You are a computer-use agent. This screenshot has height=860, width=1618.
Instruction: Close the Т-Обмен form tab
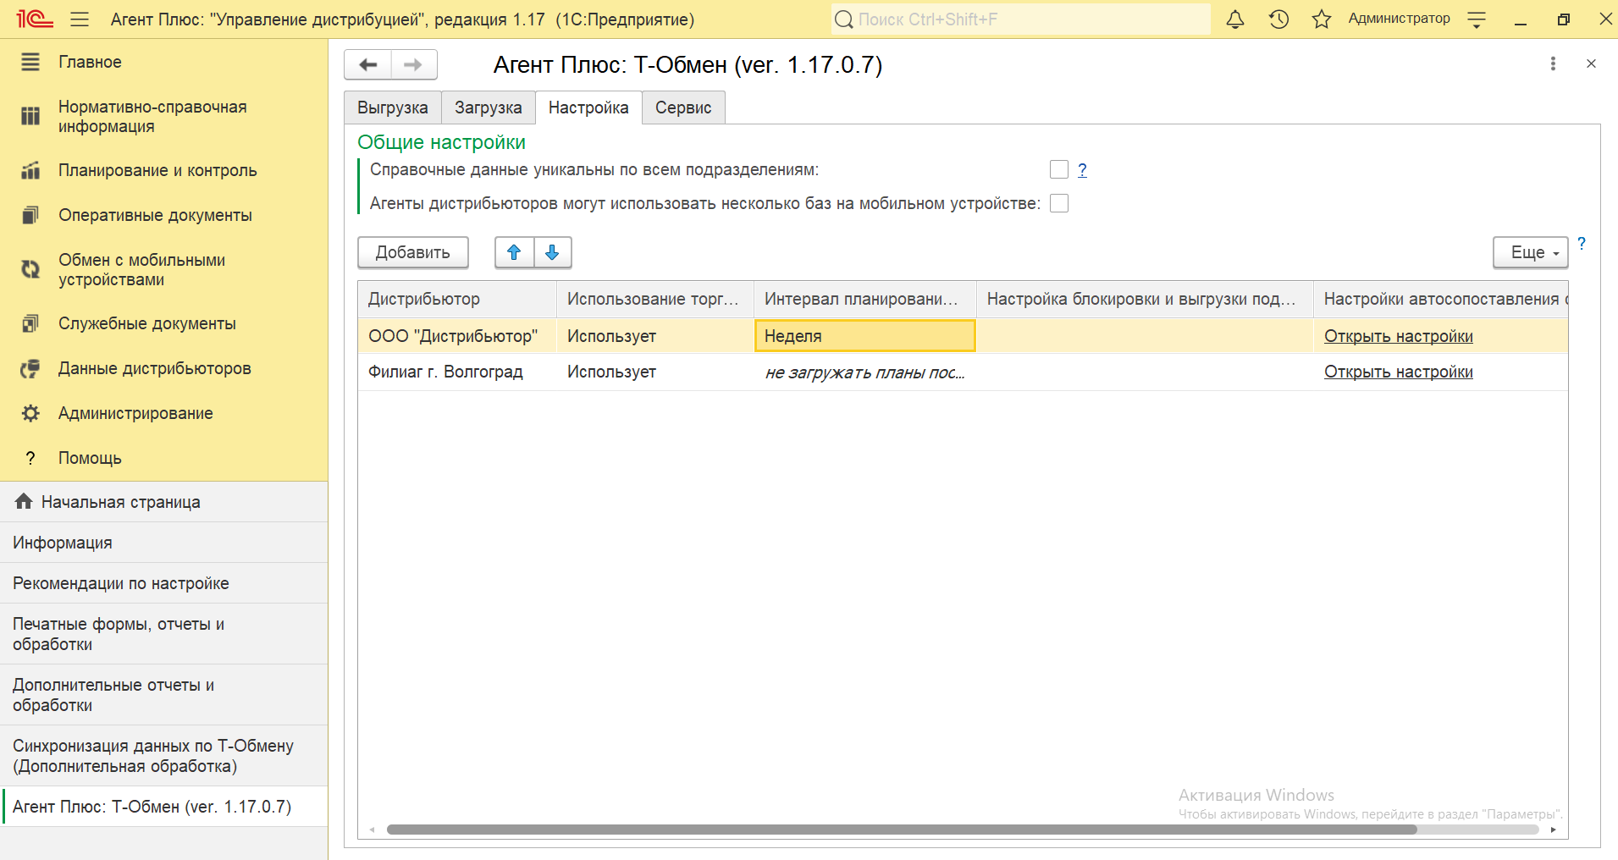tap(1591, 63)
